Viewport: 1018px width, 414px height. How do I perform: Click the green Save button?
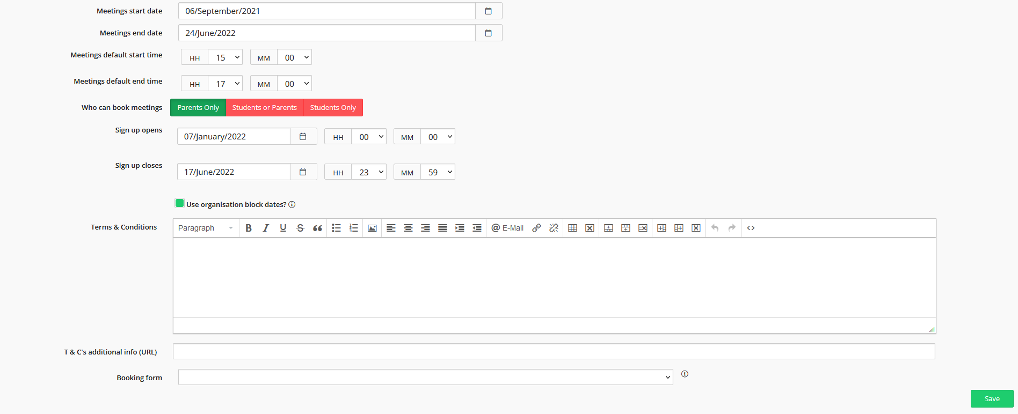point(992,398)
